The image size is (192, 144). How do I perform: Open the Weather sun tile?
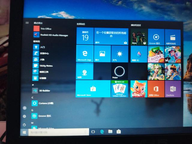[120, 54]
